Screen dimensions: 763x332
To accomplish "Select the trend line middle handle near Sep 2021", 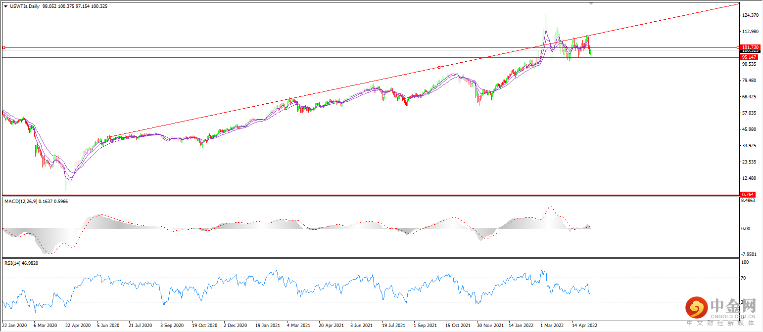I will pos(439,67).
